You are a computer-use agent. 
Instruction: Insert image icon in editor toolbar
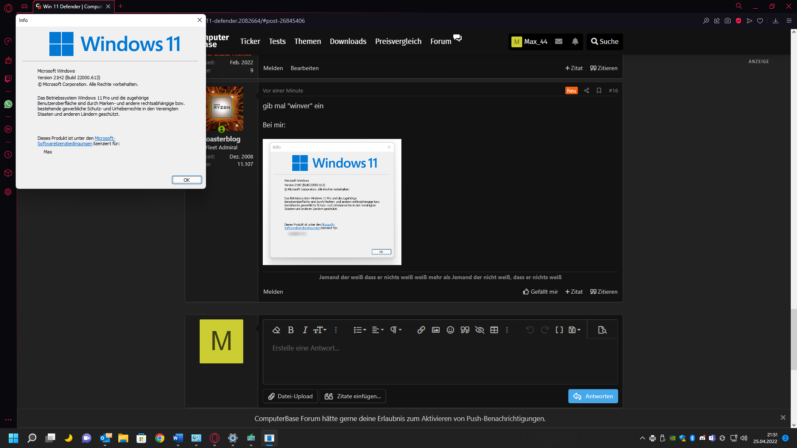[x=435, y=330]
